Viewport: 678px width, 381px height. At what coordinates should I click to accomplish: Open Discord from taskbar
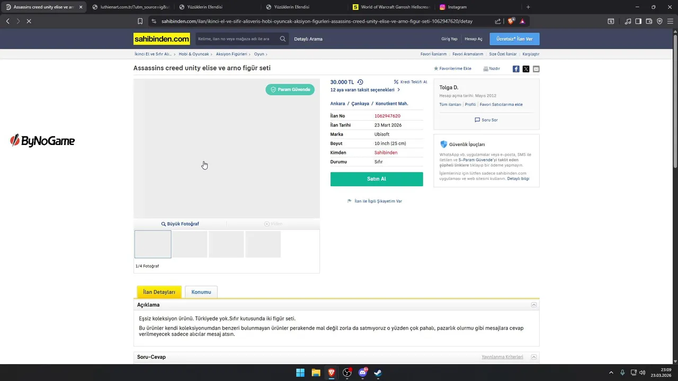[363, 373]
